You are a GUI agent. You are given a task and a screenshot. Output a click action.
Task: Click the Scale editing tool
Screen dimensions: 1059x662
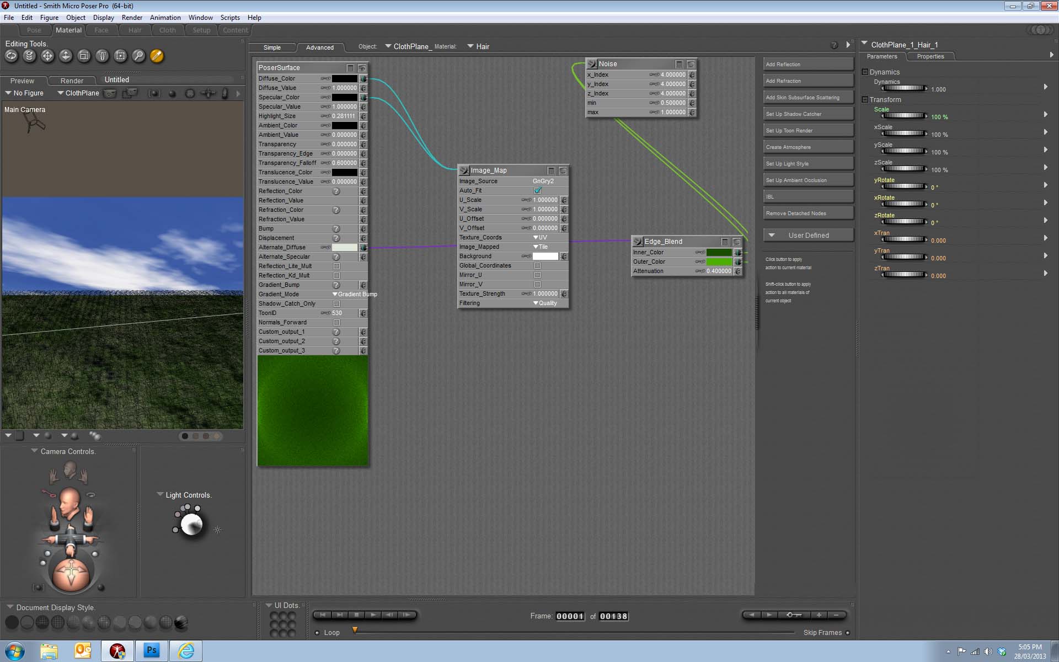tap(84, 56)
